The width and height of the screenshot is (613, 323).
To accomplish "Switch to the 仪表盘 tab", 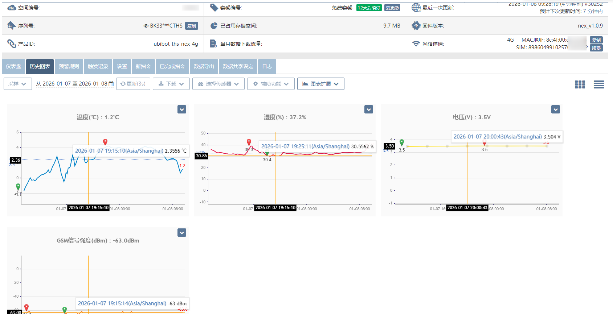I will coord(13,66).
